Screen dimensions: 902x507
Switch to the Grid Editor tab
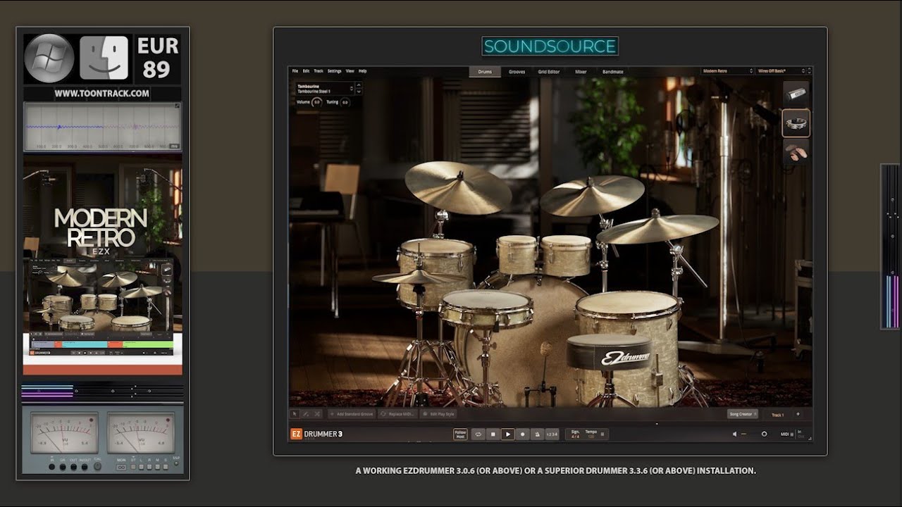549,72
